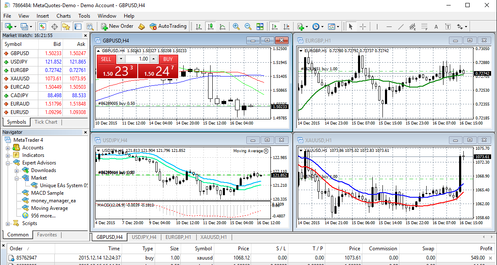The width and height of the screenshot is (497, 265).
Task: Launch MetaEditor from the toolbar
Action: pos(142,26)
